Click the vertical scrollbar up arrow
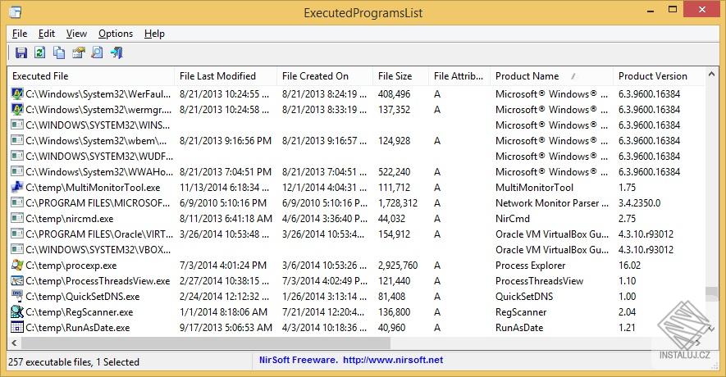 click(x=712, y=74)
